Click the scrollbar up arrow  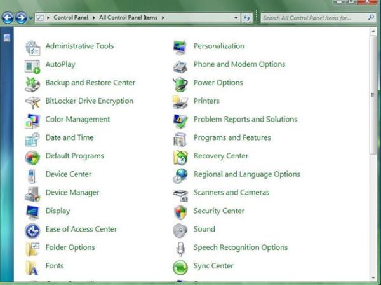pos(373,31)
